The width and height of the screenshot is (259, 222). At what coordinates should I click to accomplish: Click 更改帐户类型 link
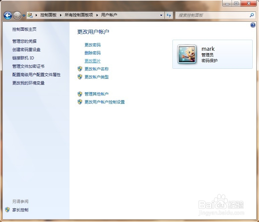(97, 77)
